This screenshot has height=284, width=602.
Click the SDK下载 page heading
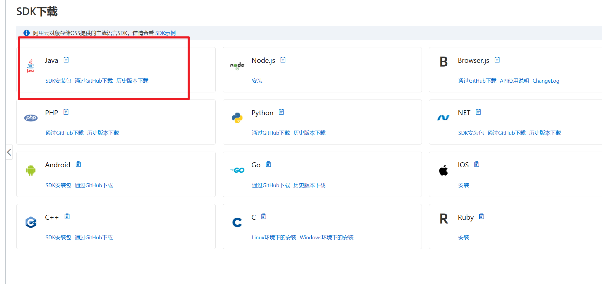point(37,12)
